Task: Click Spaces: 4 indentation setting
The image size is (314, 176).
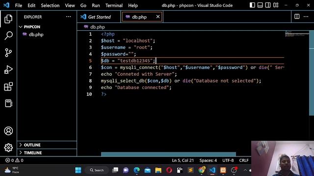Action: pyautogui.click(x=208, y=160)
